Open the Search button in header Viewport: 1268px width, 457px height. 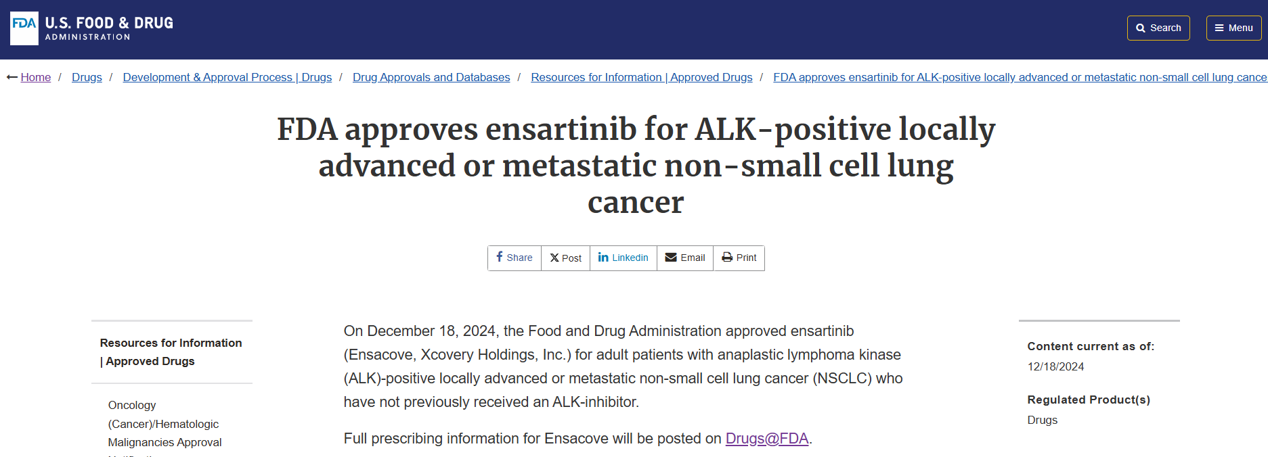coord(1158,28)
